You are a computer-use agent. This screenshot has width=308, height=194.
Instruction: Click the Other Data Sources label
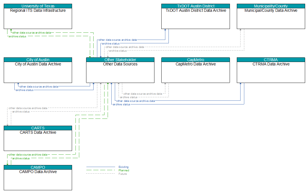[120, 64]
